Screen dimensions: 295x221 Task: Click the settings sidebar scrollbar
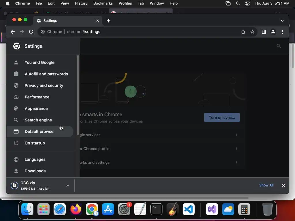point(78,95)
